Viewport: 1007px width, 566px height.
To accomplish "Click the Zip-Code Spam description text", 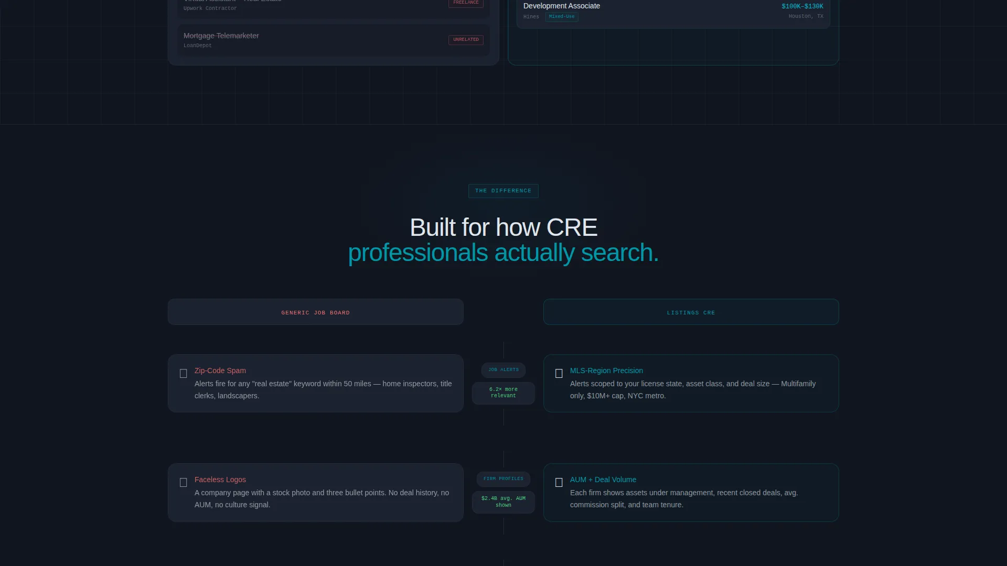I will tap(323, 390).
